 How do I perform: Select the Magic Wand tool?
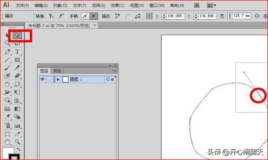tap(7, 43)
